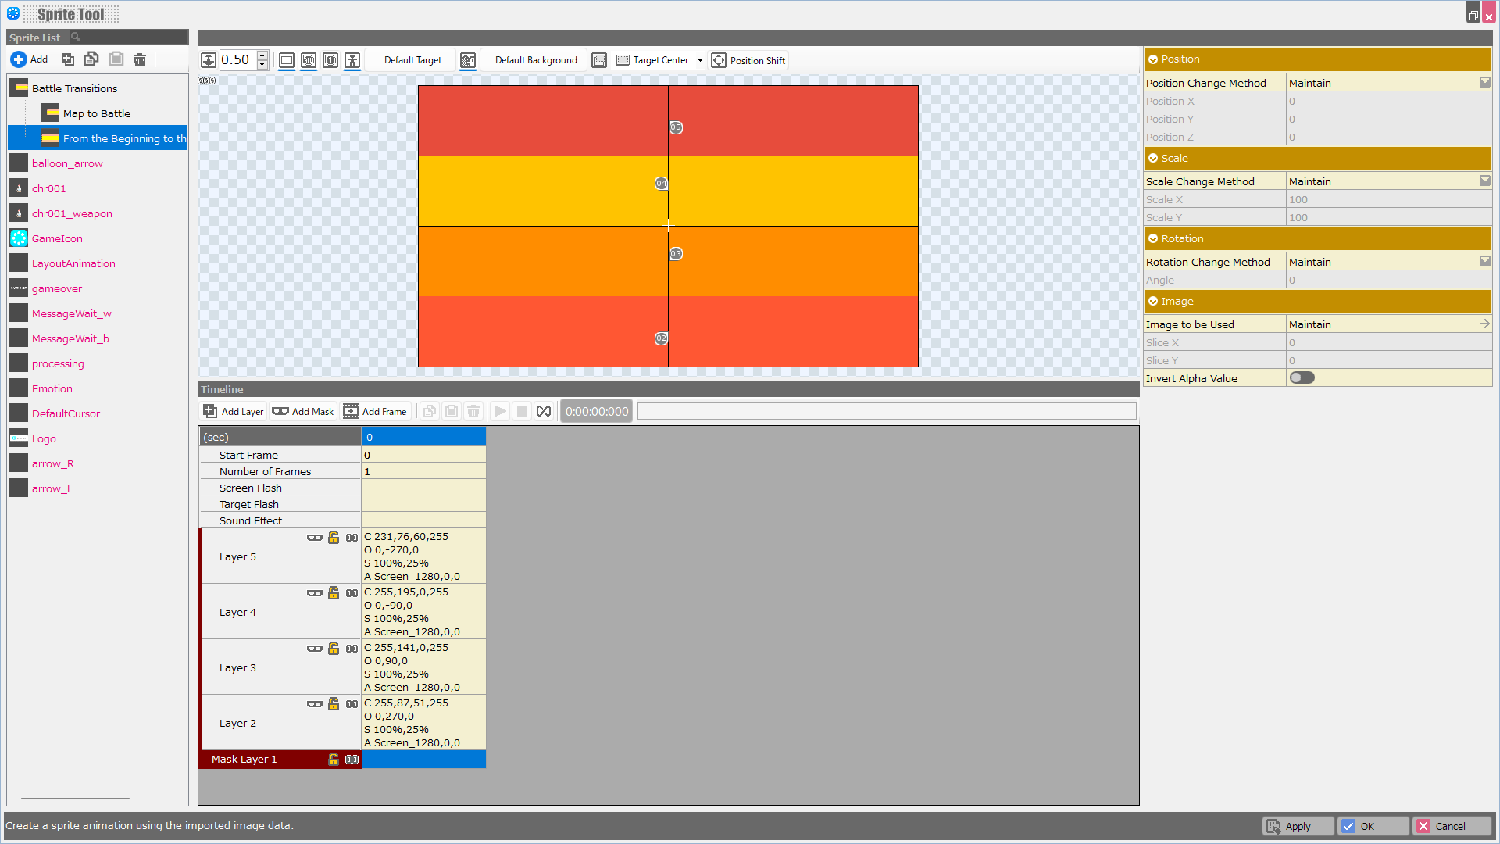Click the Position Shift icon

[719, 60]
